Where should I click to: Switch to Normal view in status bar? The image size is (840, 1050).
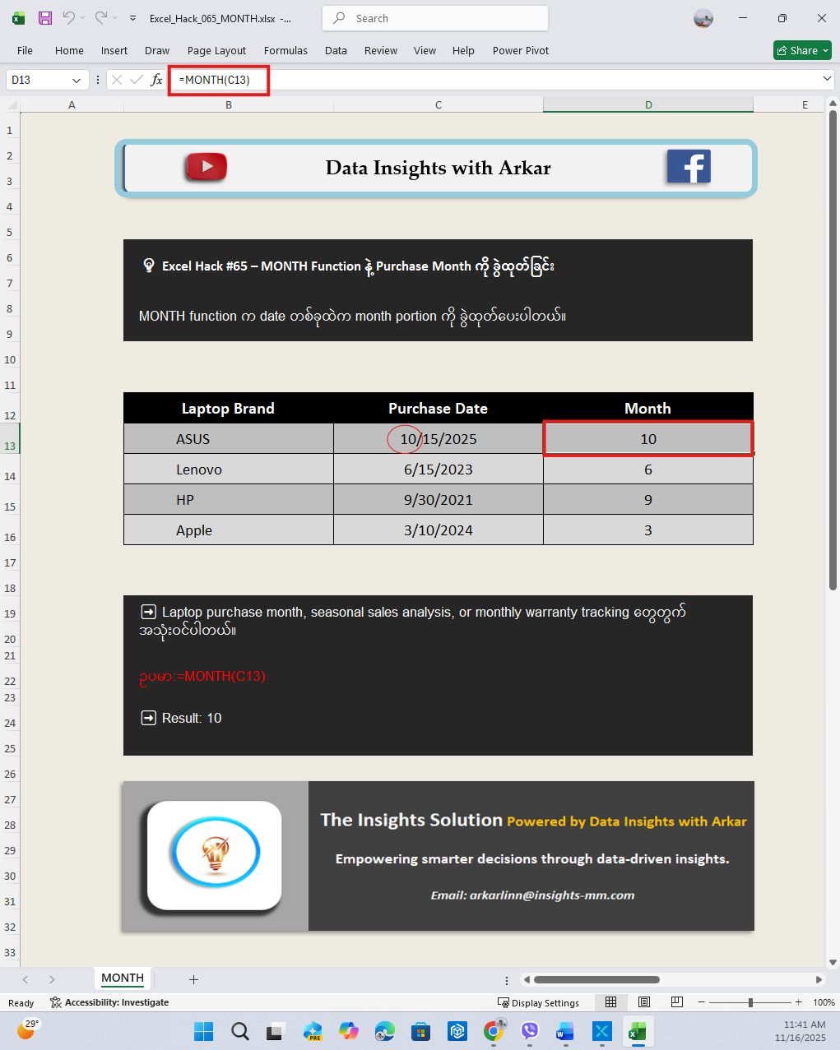click(610, 1002)
